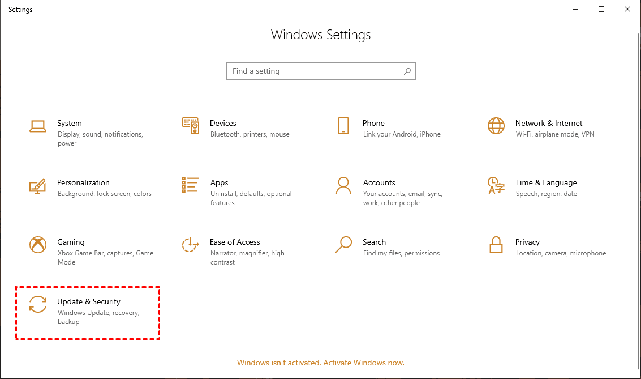Click "Windows Update, recovery, backup" description
This screenshot has width=641, height=379.
pos(98,317)
